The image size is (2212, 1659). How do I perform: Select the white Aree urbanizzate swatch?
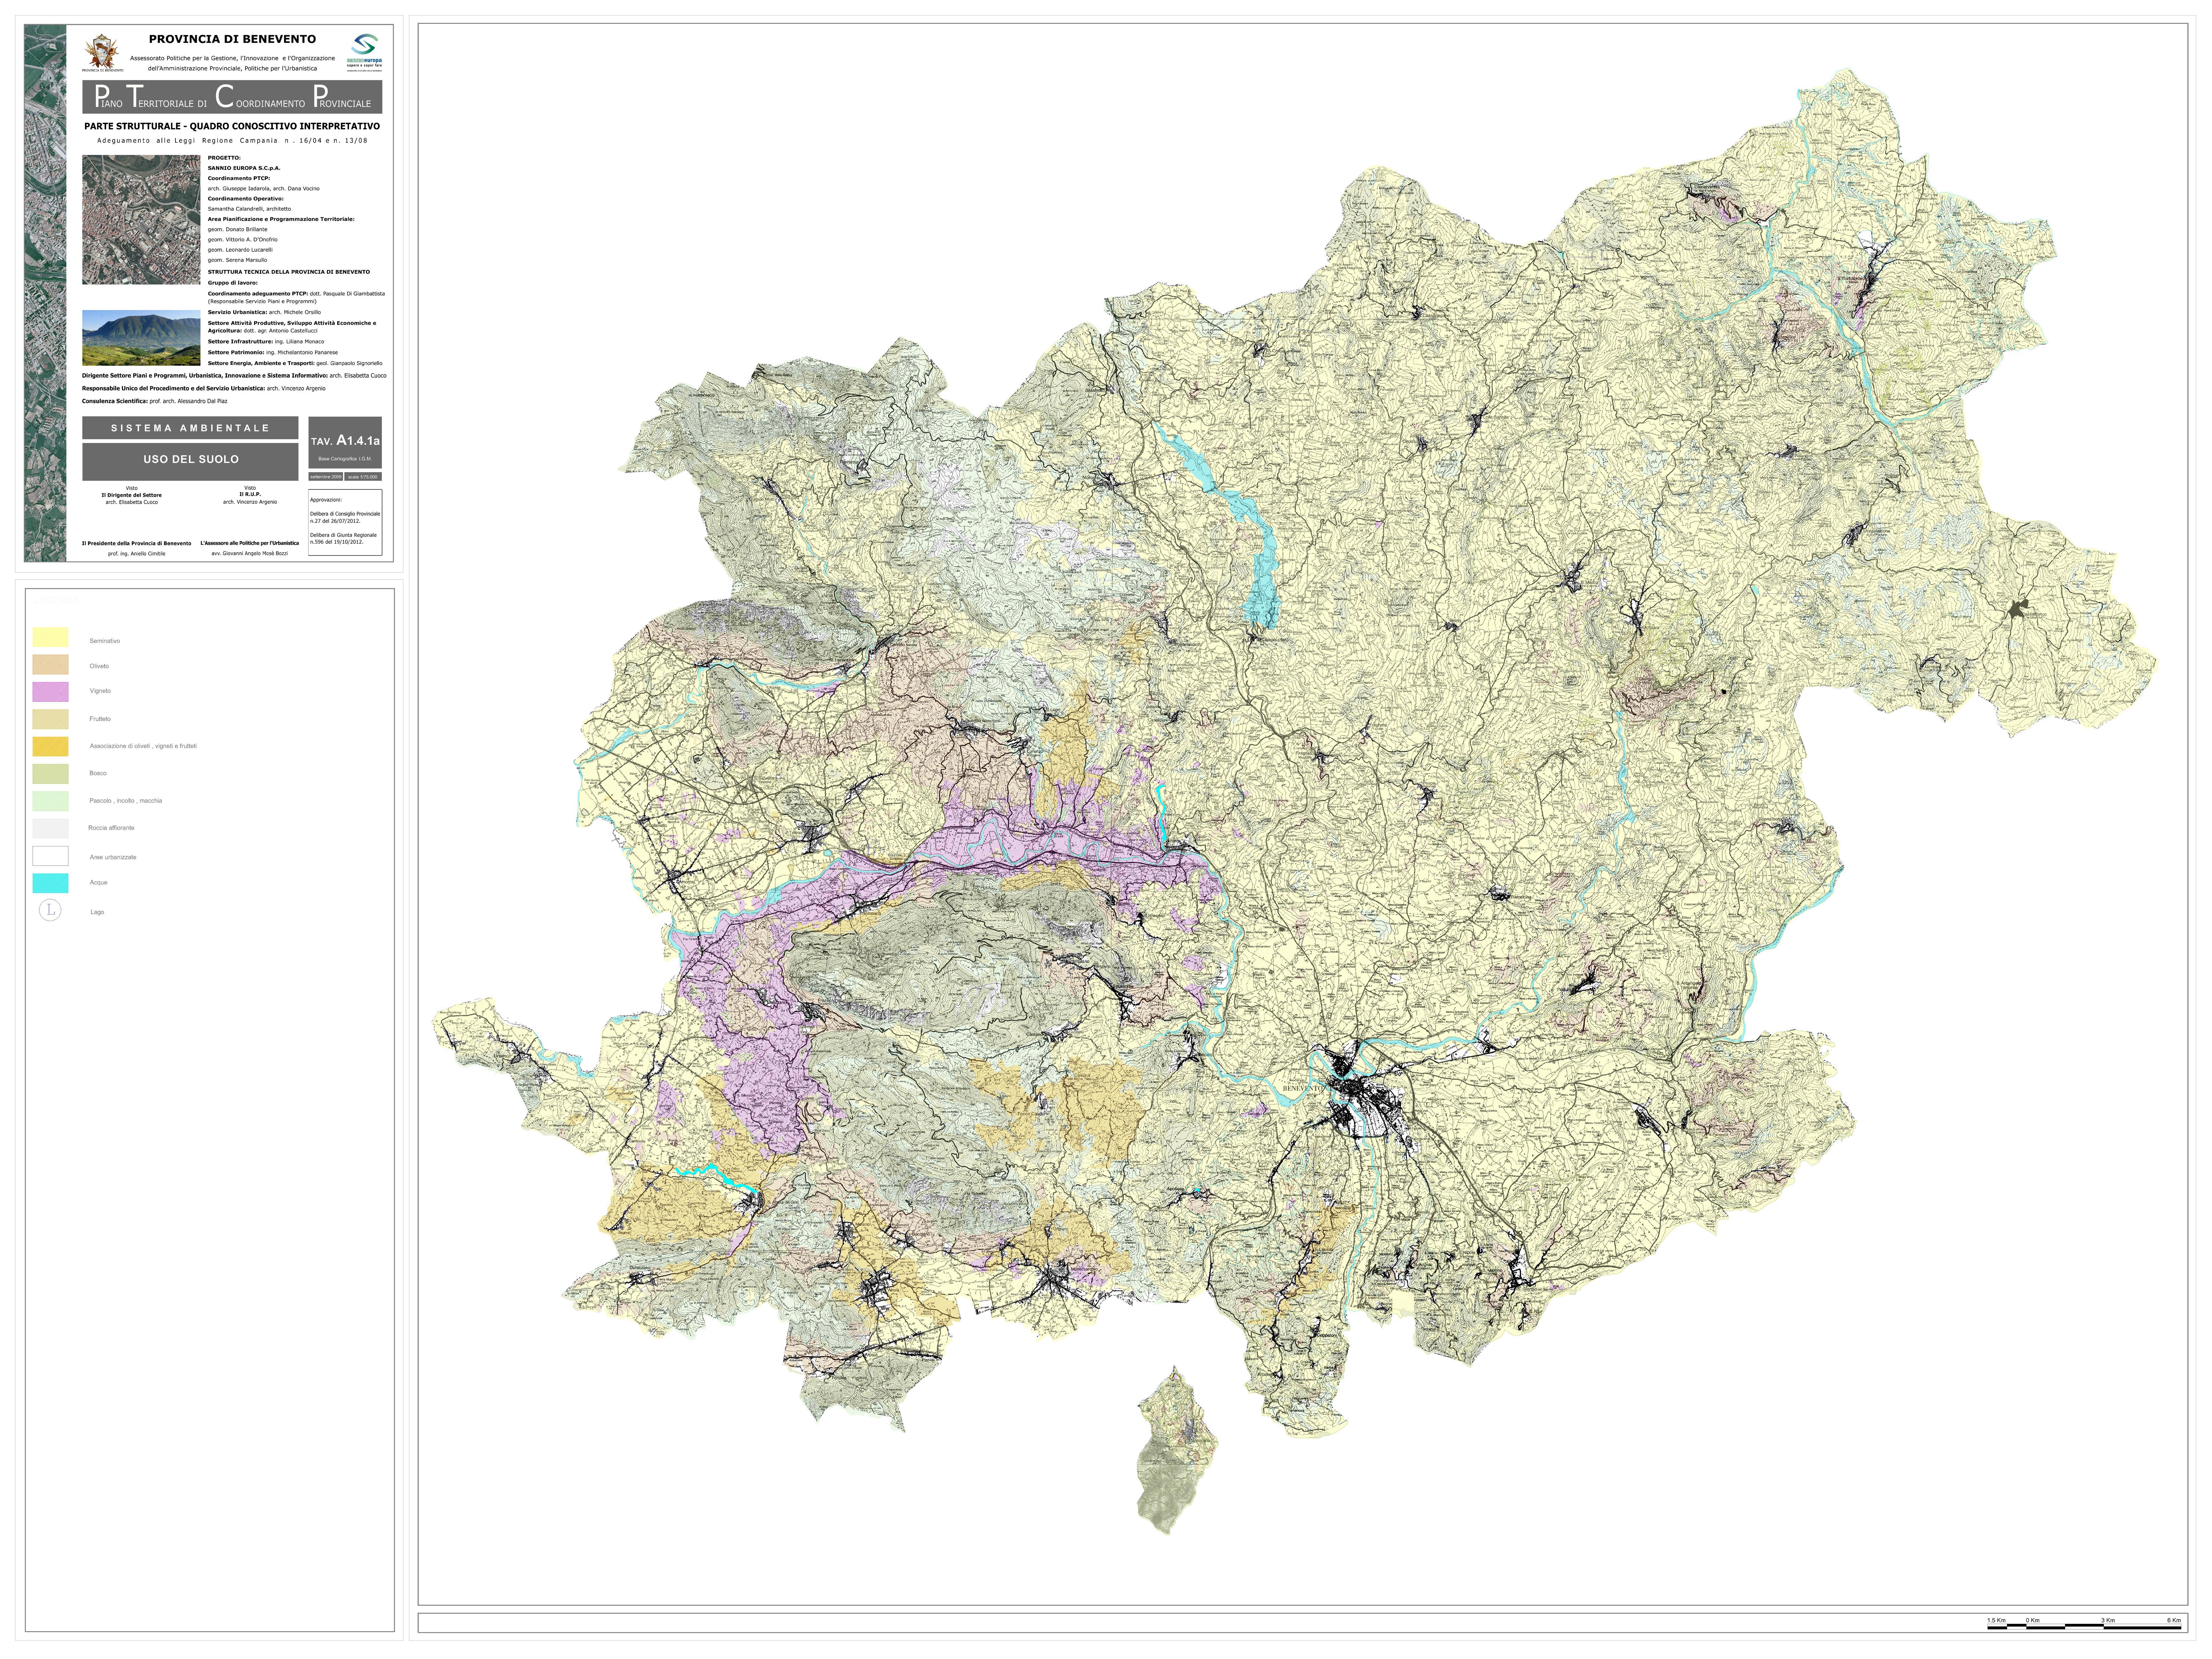coord(51,856)
